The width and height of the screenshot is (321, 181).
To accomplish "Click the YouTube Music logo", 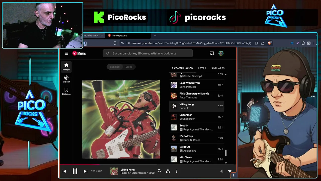I will (x=79, y=53).
